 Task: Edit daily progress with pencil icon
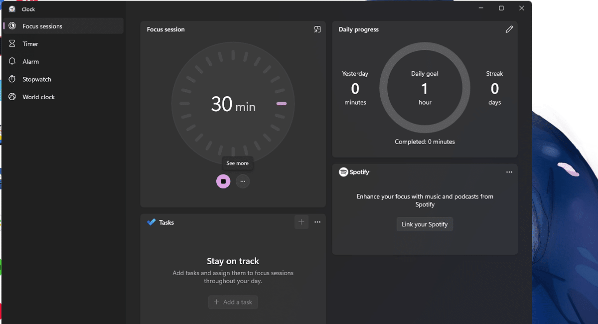(509, 29)
